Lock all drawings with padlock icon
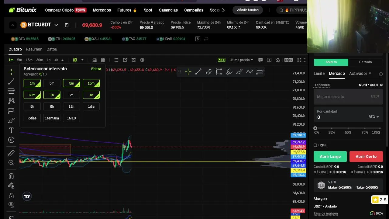 11,195
